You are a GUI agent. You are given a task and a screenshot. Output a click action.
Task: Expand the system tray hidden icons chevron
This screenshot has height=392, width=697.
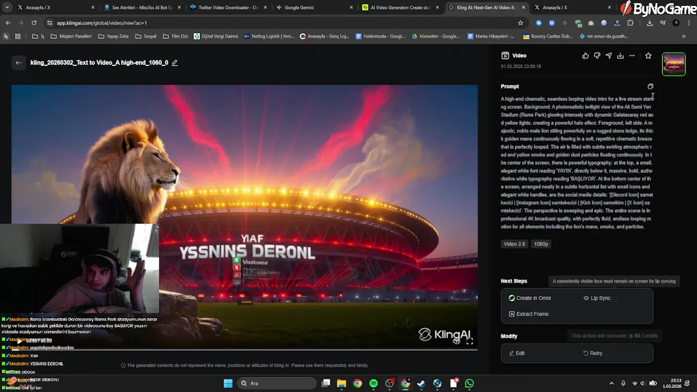(612, 383)
